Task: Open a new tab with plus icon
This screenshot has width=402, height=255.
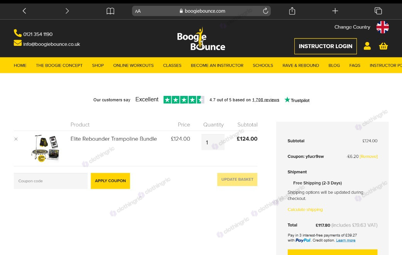Action: [335, 11]
